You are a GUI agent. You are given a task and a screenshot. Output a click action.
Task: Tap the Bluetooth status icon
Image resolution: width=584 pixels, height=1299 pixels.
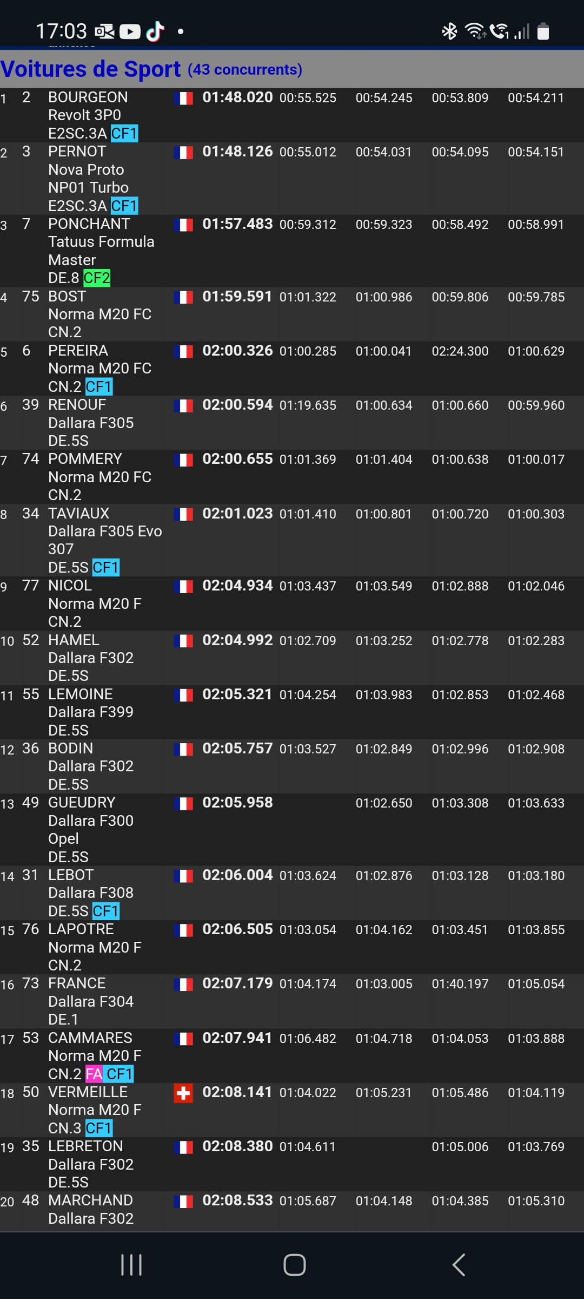449,31
